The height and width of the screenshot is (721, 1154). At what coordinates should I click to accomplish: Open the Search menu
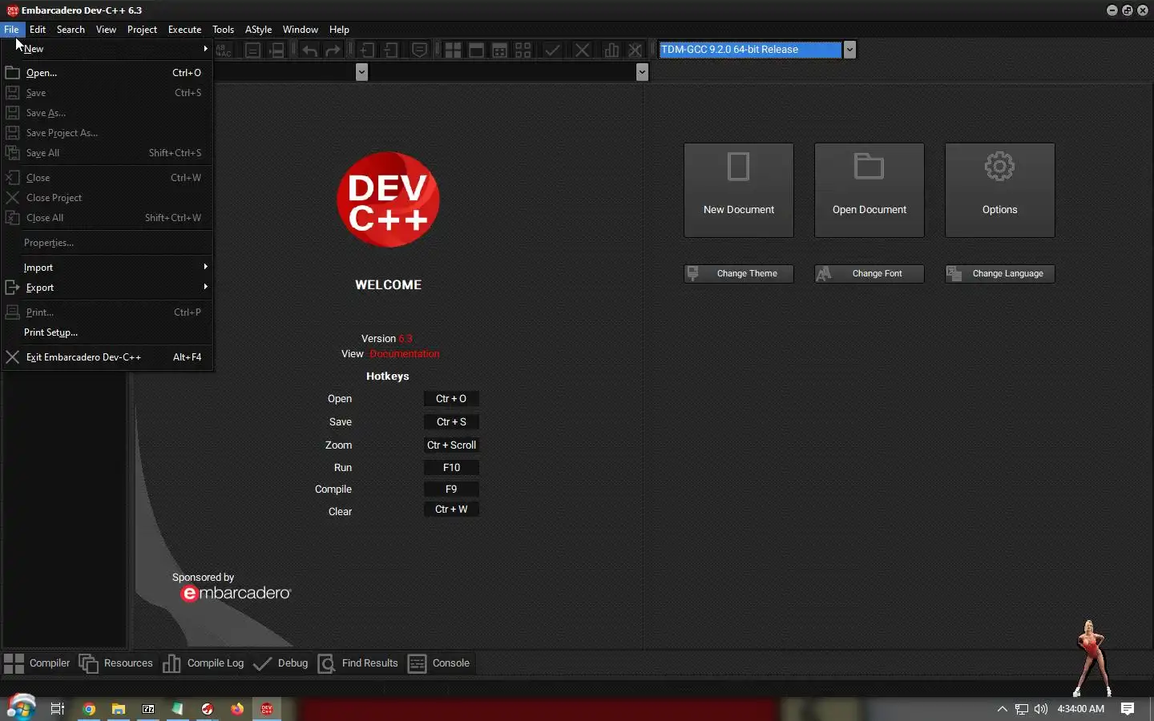click(71, 30)
